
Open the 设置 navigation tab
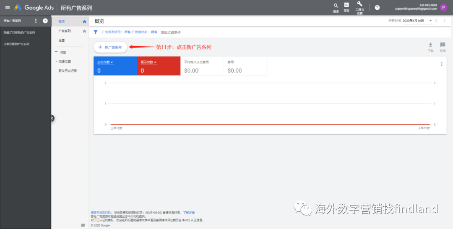(62, 40)
